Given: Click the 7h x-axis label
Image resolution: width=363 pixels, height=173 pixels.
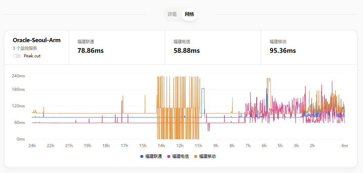Looking at the screenshot, I should pos(248,146).
